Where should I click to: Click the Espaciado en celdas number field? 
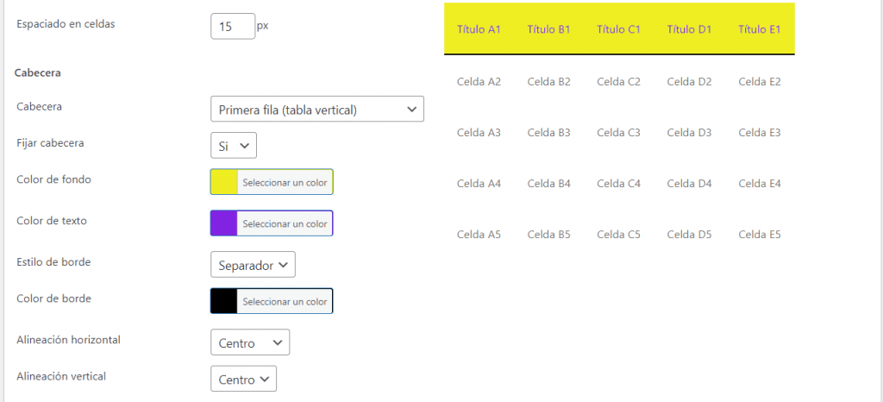pyautogui.click(x=232, y=27)
